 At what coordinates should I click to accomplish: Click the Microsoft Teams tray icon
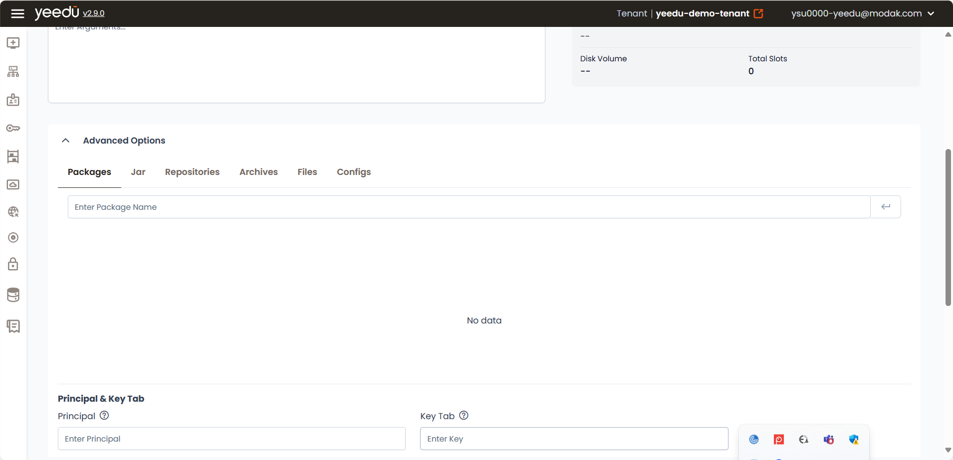(829, 439)
